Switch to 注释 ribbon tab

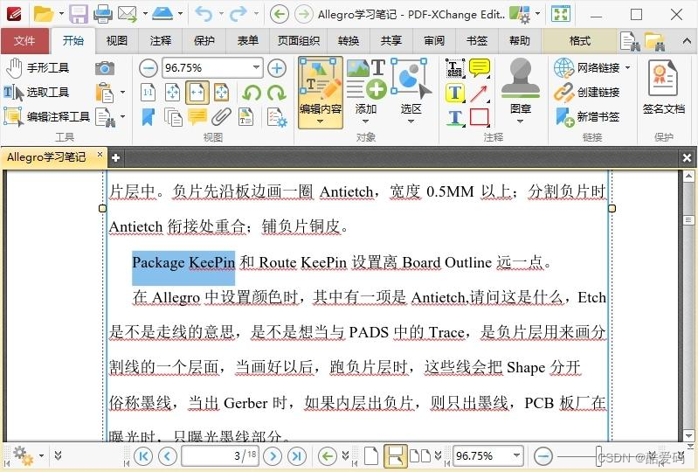click(160, 41)
